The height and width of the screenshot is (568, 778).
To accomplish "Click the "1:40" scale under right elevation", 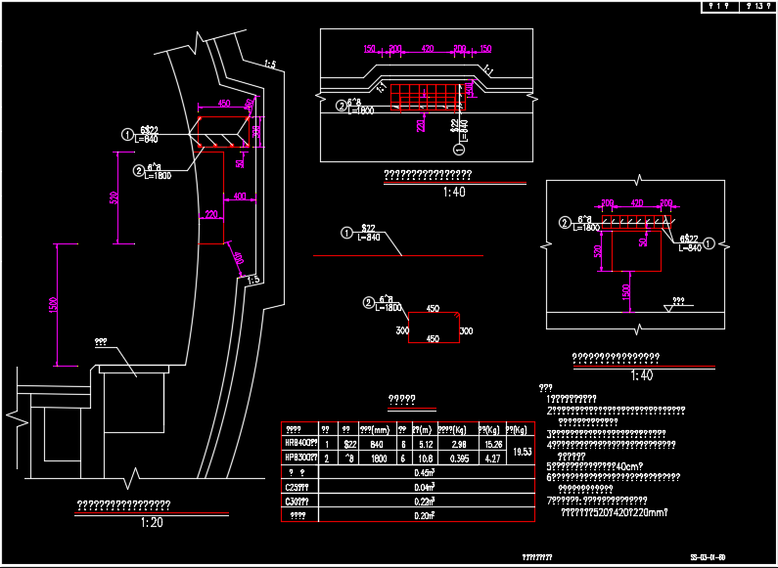I will tap(642, 375).
